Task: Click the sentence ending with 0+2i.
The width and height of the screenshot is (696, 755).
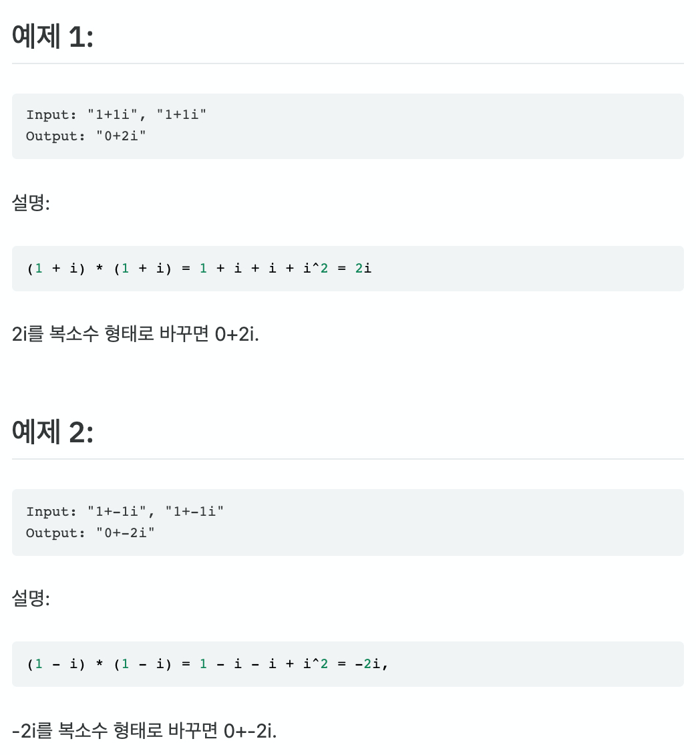Action: [135, 333]
